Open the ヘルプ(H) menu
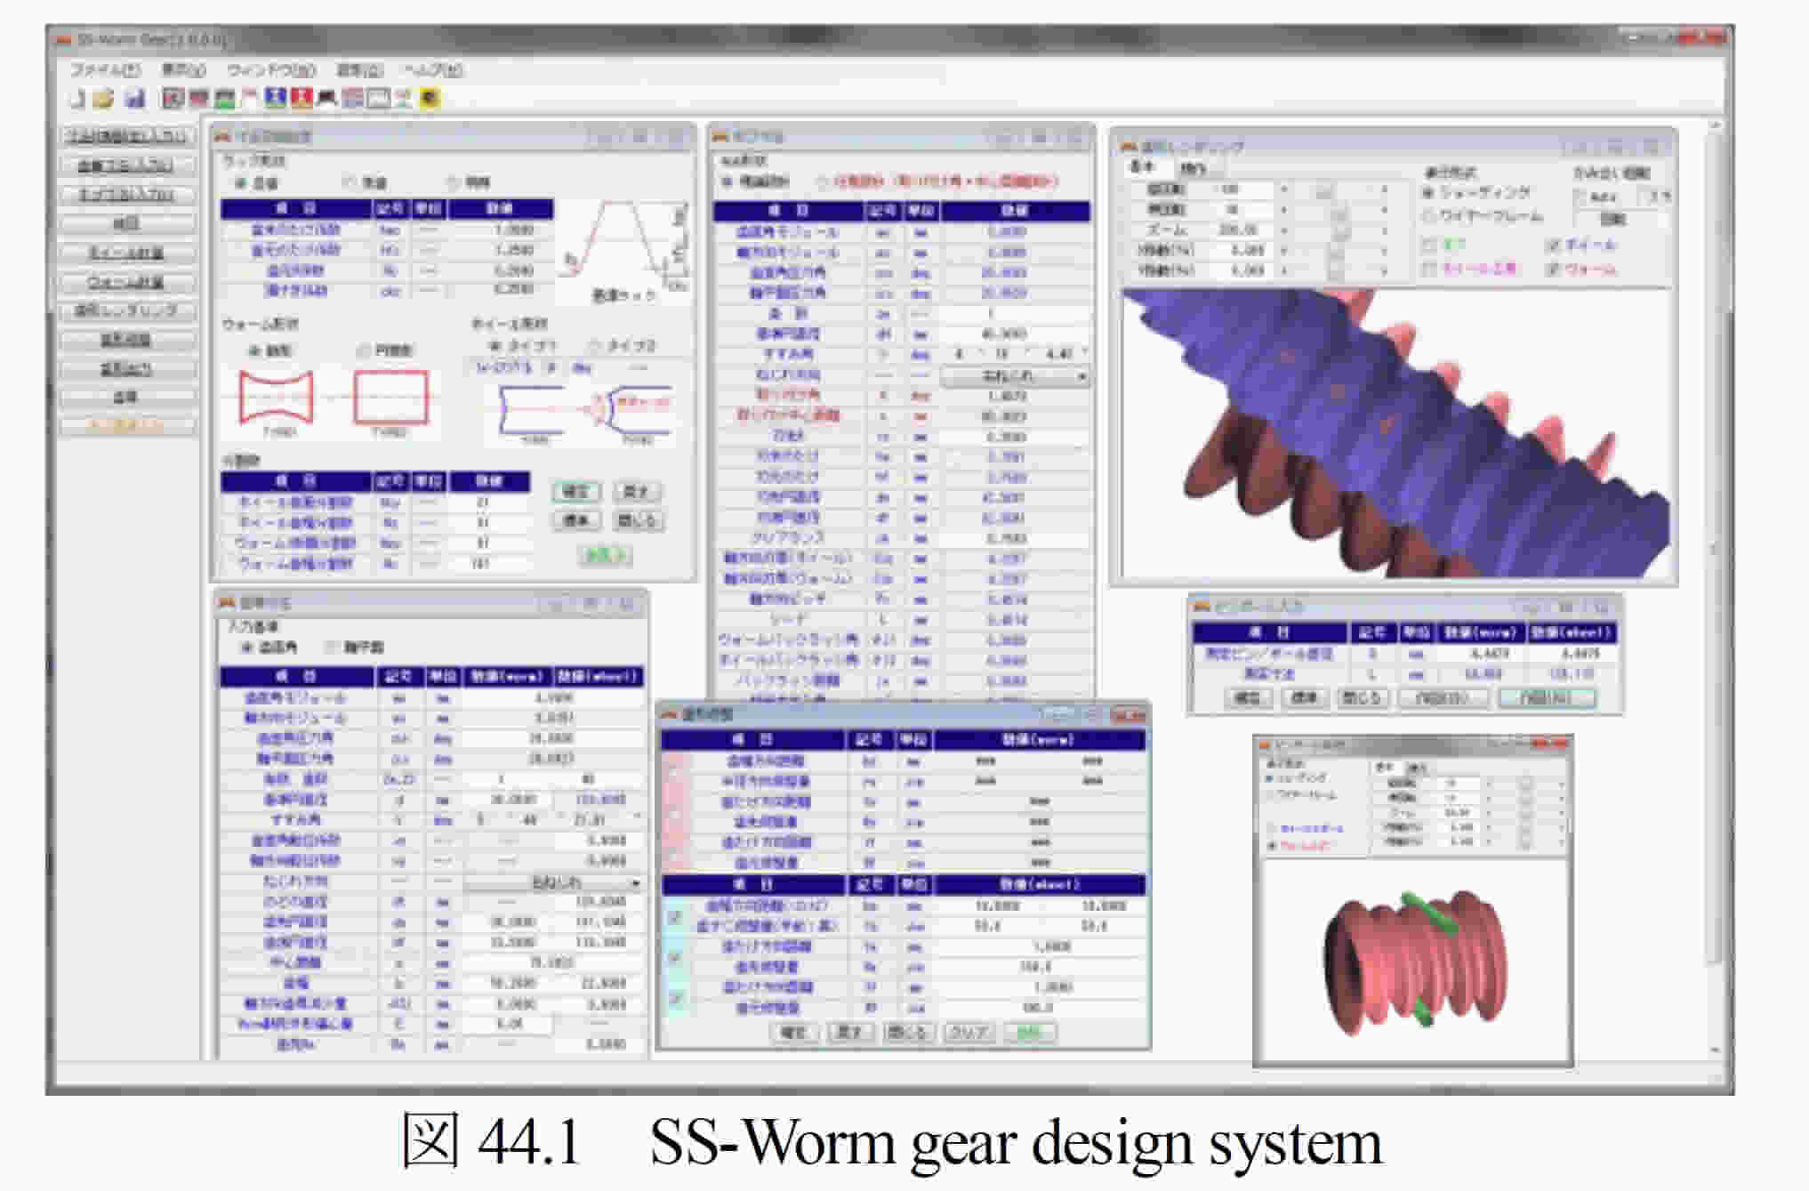 tap(433, 69)
